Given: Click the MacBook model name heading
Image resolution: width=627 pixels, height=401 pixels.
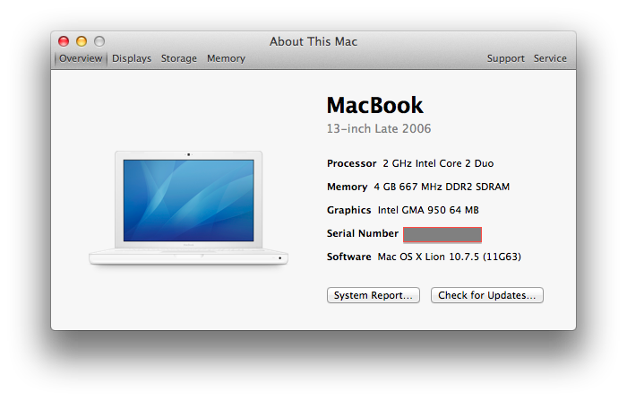Looking at the screenshot, I should click(x=374, y=105).
